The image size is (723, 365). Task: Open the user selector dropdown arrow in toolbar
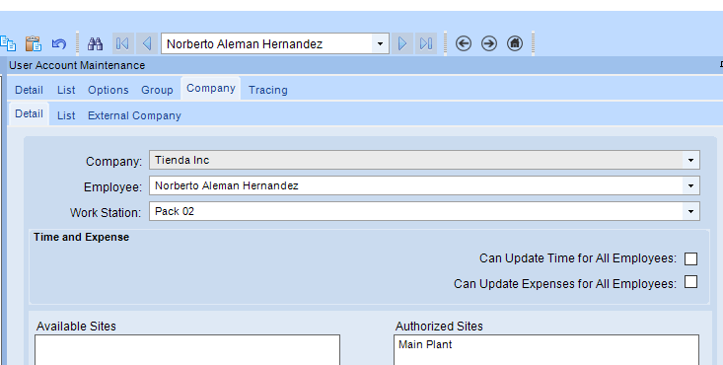(x=380, y=43)
